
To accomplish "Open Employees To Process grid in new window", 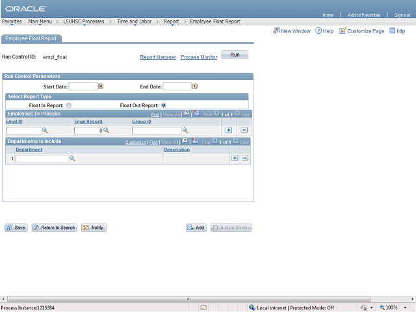I will click(x=187, y=114).
